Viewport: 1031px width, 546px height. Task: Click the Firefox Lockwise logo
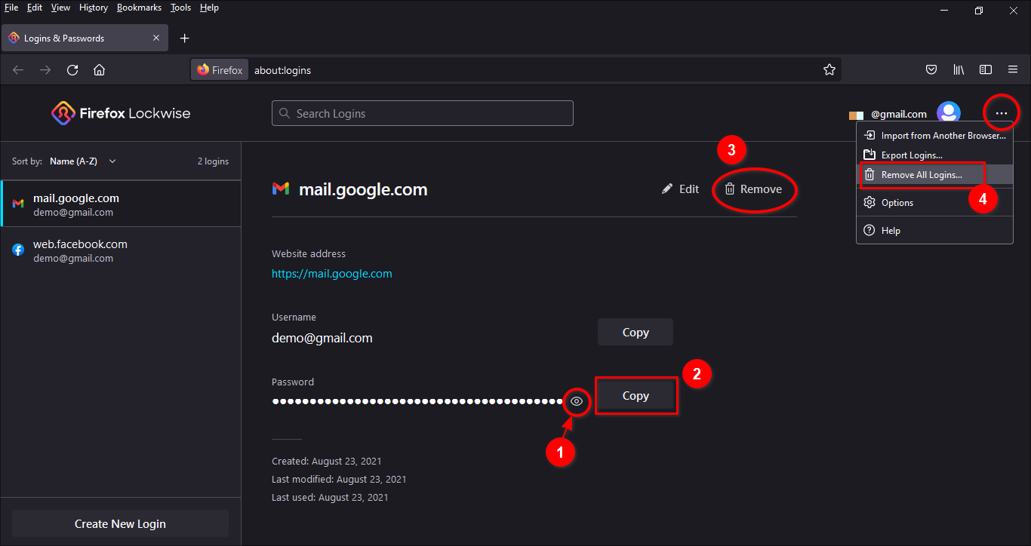pyautogui.click(x=121, y=113)
